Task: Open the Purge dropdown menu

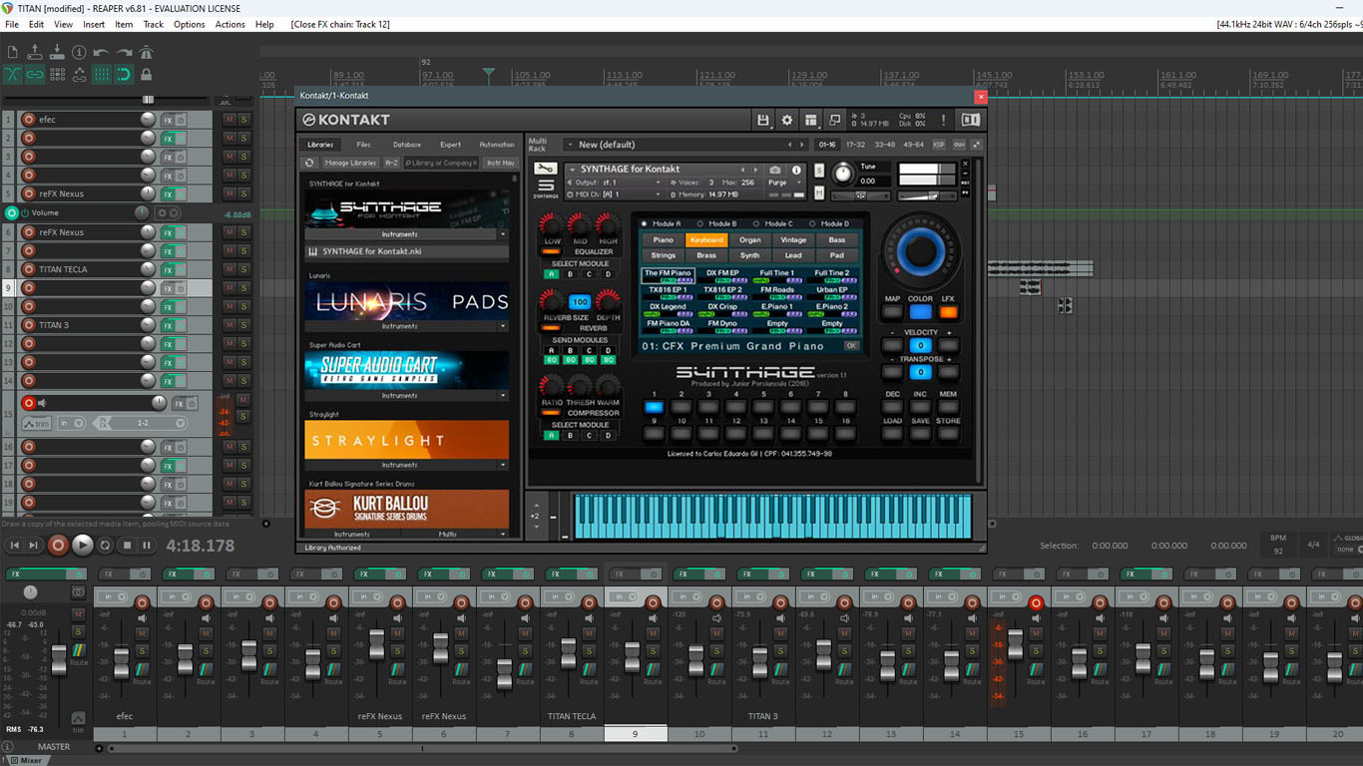Action: pos(783,183)
